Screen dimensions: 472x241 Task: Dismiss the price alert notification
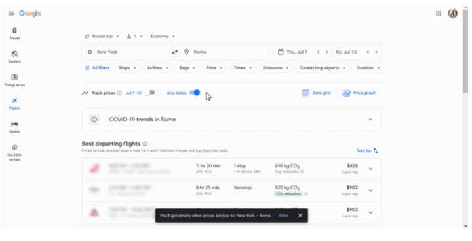point(300,216)
